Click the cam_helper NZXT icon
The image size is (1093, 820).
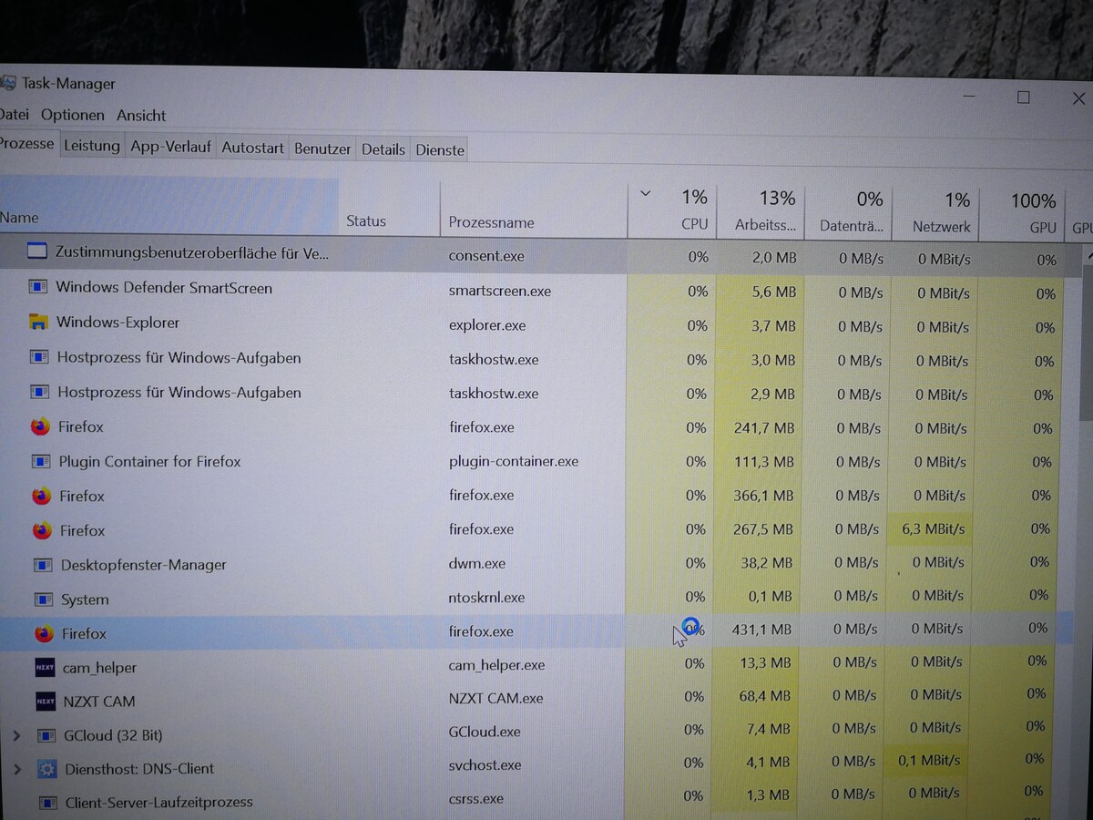click(46, 668)
